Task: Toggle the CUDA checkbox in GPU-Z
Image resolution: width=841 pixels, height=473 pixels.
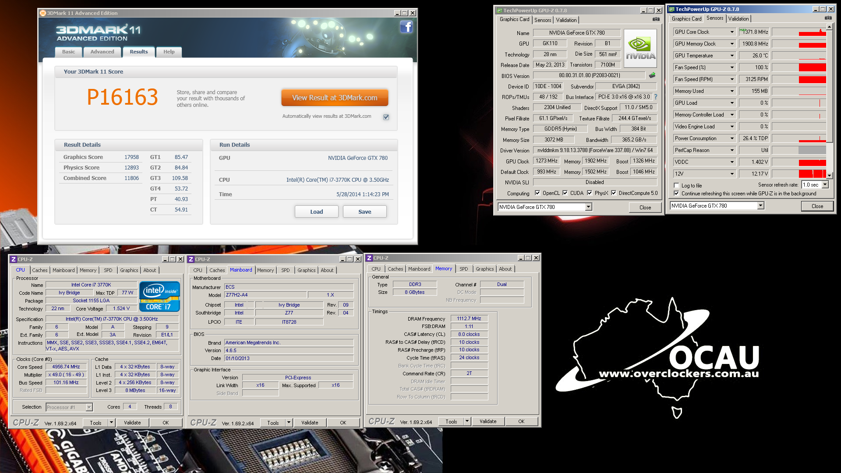Action: click(x=565, y=193)
